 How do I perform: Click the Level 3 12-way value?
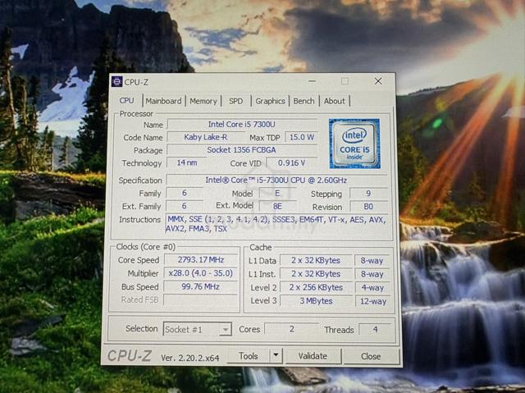click(x=373, y=301)
